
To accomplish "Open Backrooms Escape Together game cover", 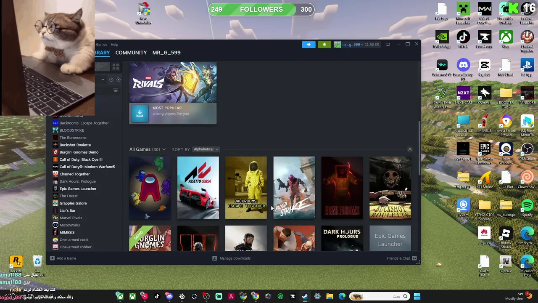I will click(x=246, y=188).
